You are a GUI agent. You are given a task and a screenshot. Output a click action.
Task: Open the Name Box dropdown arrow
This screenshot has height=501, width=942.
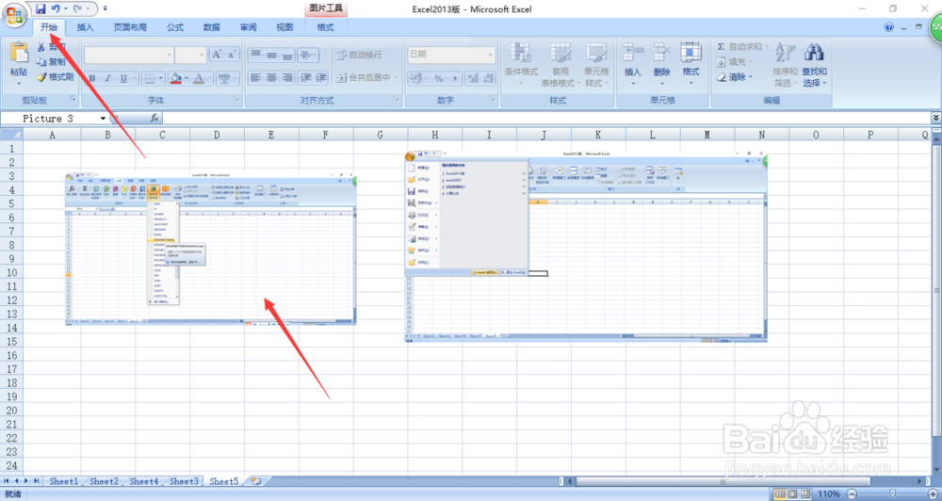[x=103, y=119]
